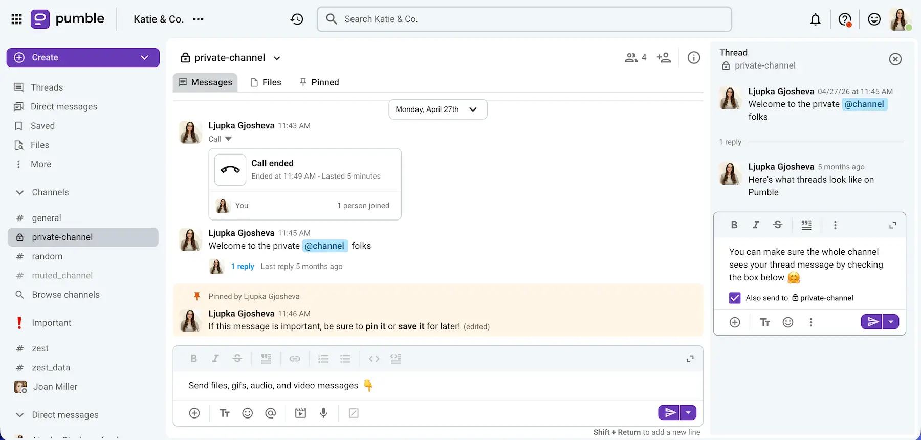Open the message history clock icon

tap(297, 19)
